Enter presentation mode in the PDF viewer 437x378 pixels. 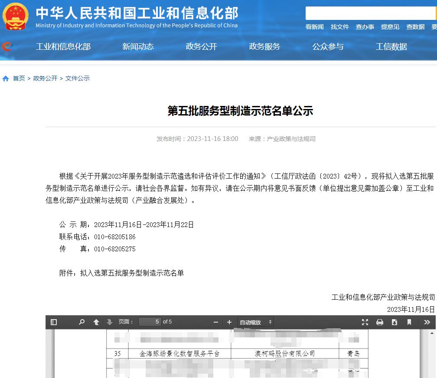coord(365,322)
